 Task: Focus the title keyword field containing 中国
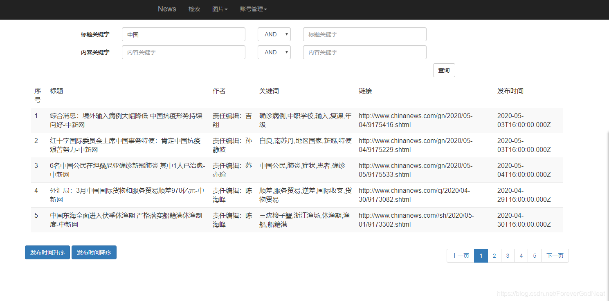[x=184, y=34]
